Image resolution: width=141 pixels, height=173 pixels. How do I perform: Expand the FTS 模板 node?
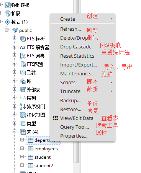click(x=14, y=38)
